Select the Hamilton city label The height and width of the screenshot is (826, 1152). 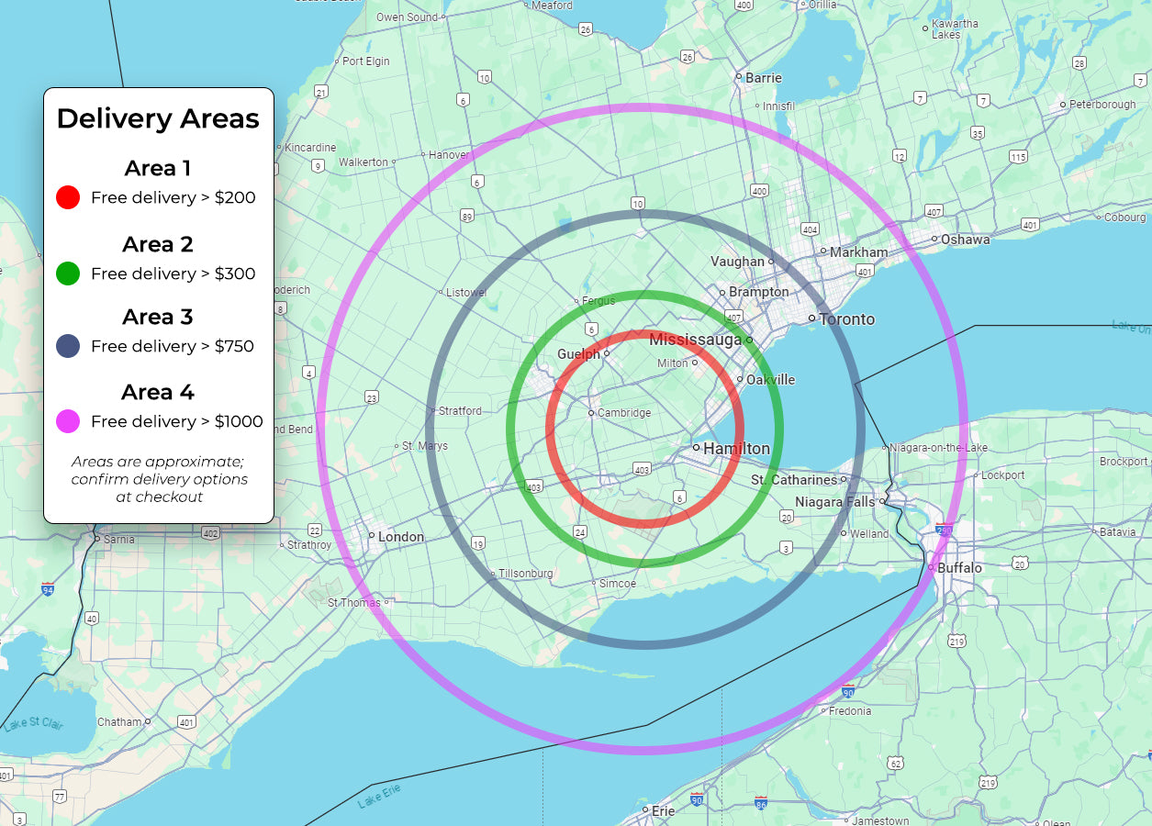click(x=736, y=449)
